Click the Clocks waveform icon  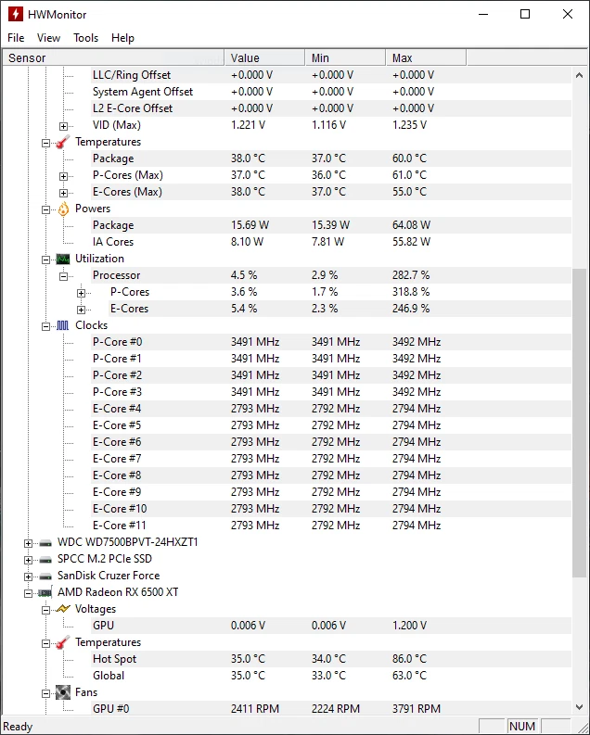click(63, 325)
